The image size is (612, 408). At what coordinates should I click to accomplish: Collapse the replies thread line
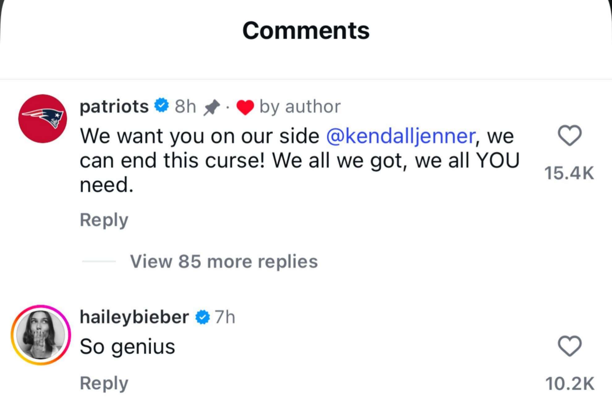click(99, 262)
